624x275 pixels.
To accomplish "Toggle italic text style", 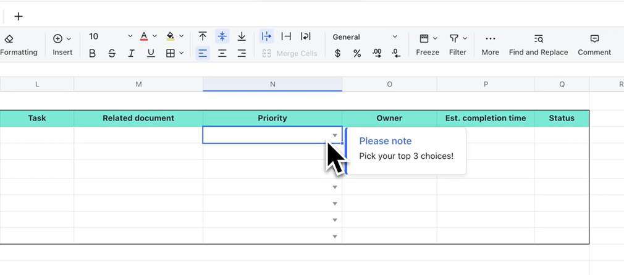I will 131,54.
